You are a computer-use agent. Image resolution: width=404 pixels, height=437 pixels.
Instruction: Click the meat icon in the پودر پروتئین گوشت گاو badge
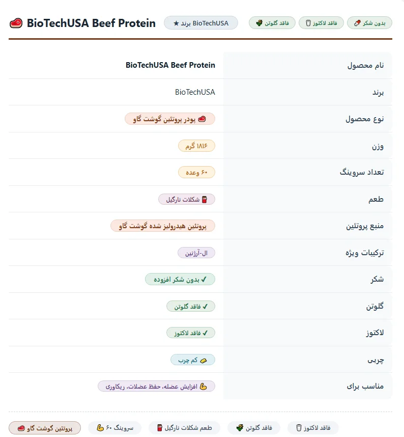click(x=202, y=119)
